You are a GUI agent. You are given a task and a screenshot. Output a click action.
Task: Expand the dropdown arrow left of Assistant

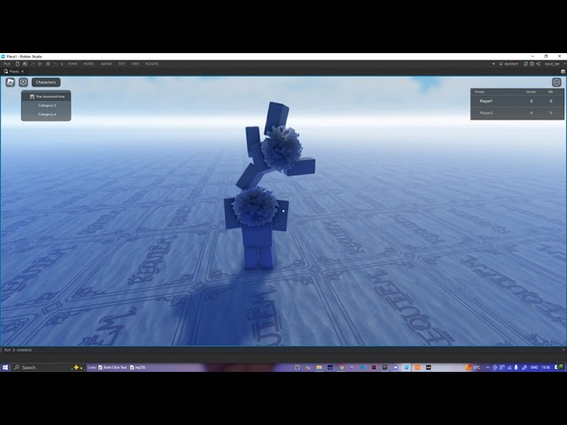tap(493, 64)
